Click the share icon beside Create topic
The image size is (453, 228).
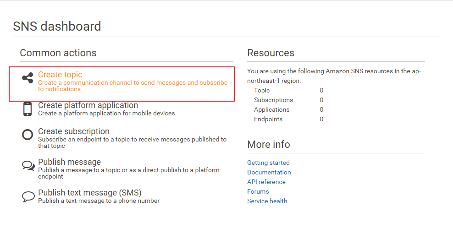28,78
